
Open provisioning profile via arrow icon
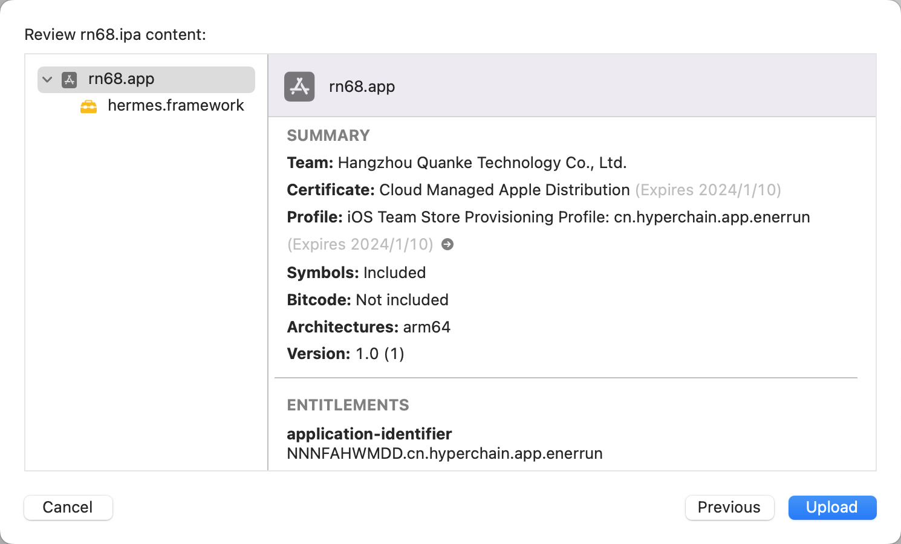[x=447, y=244]
